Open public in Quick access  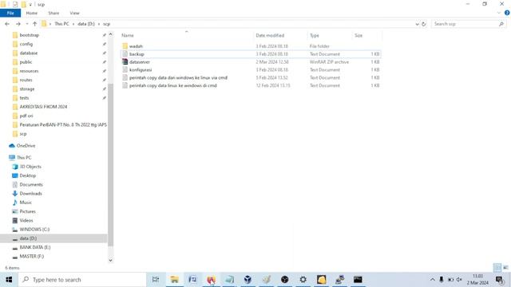pos(26,62)
